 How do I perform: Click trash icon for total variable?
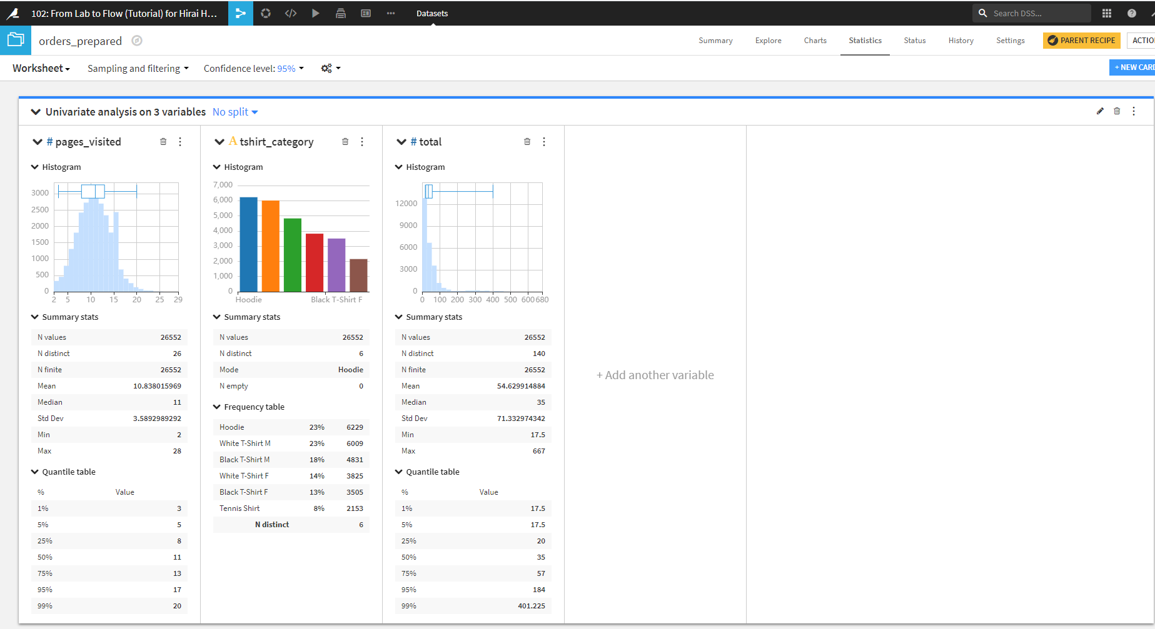click(527, 142)
